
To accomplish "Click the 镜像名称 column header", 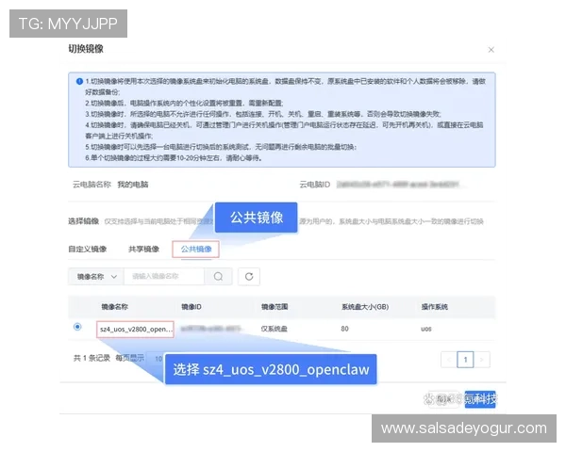I will coord(115,307).
